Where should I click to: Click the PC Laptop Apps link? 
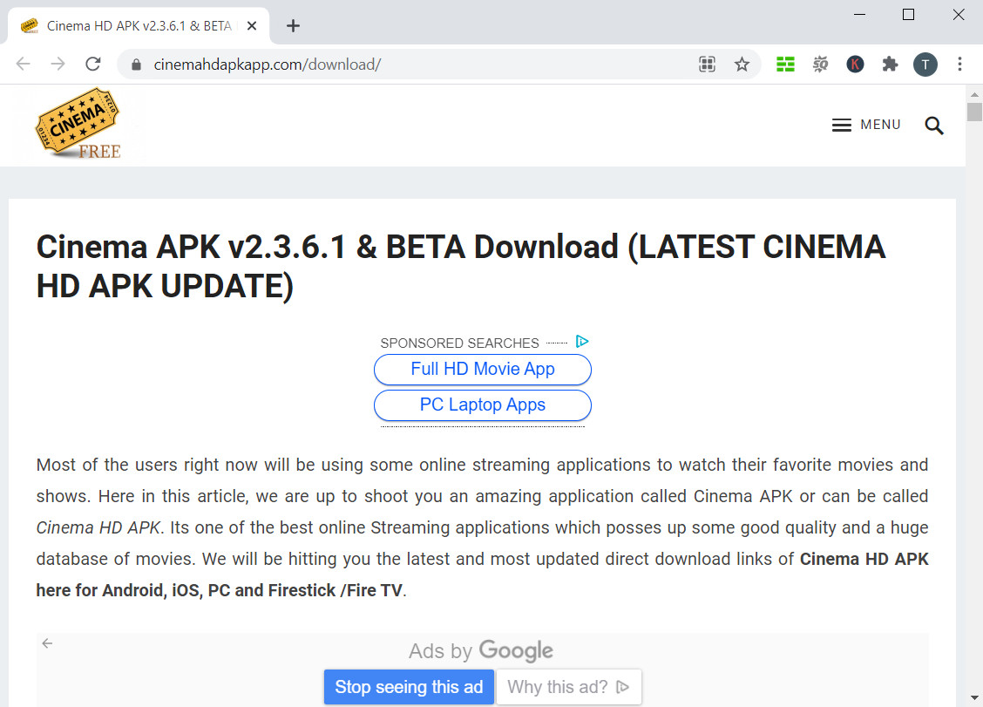[483, 404]
